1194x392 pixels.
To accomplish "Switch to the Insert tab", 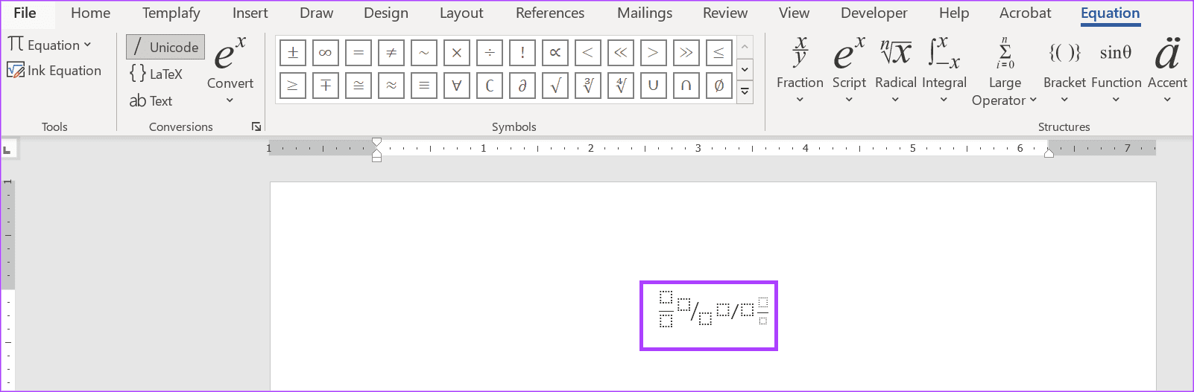I will click(x=250, y=13).
